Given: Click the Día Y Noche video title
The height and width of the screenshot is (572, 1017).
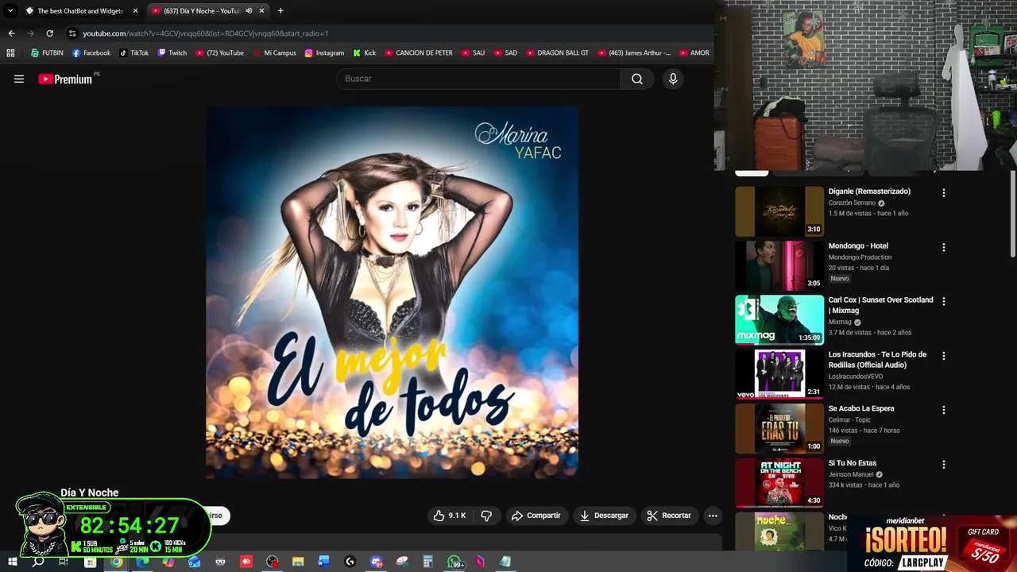Looking at the screenshot, I should coord(89,493).
